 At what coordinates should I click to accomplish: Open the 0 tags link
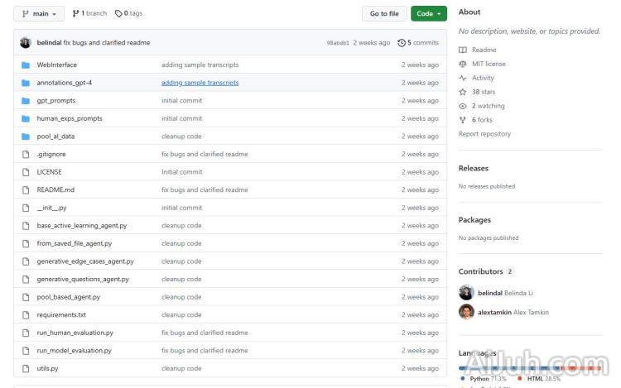pyautogui.click(x=128, y=13)
